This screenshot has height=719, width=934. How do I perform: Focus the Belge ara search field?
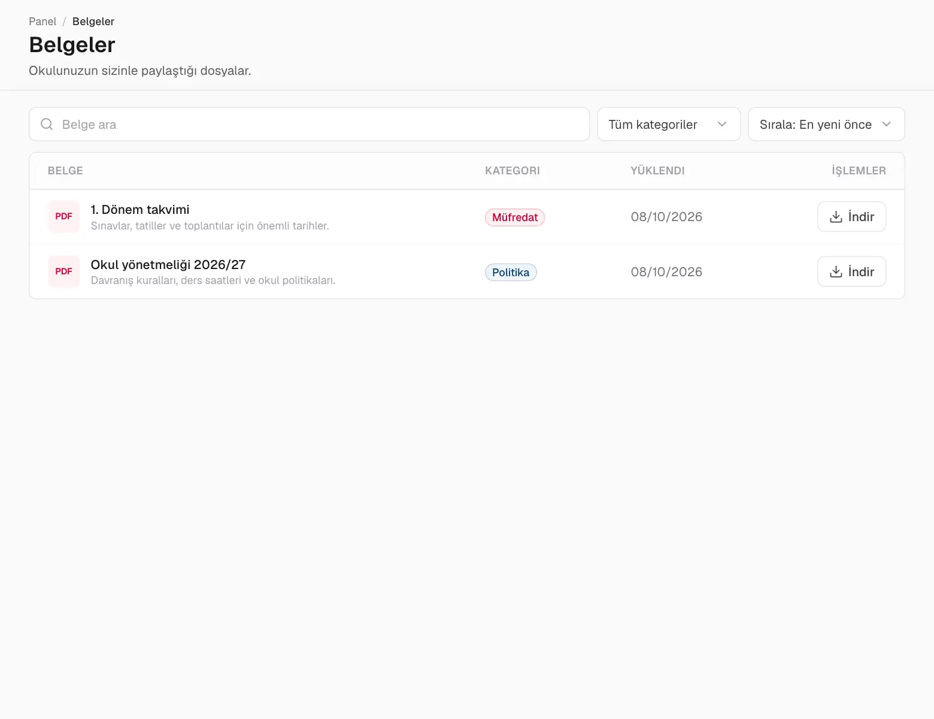pyautogui.click(x=309, y=124)
